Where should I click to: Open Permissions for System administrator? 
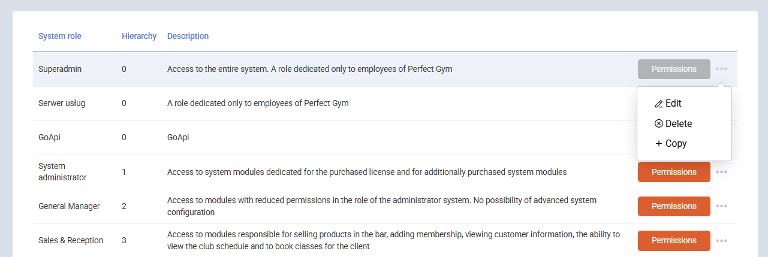point(674,172)
